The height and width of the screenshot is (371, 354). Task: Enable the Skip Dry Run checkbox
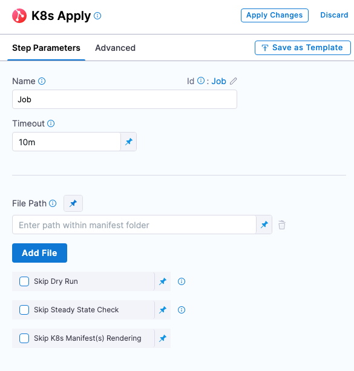tap(24, 281)
